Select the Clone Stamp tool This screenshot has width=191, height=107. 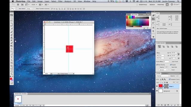click(12, 37)
